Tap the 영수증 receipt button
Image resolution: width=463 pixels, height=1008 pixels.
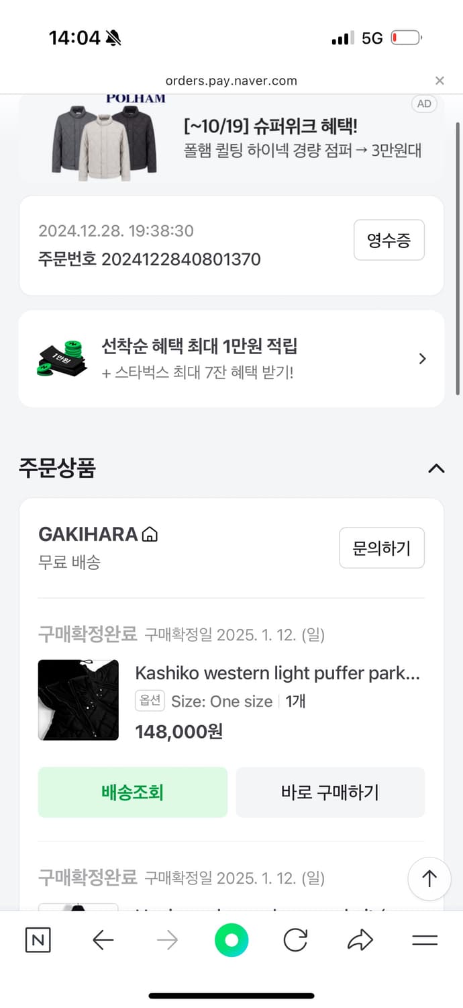(389, 240)
